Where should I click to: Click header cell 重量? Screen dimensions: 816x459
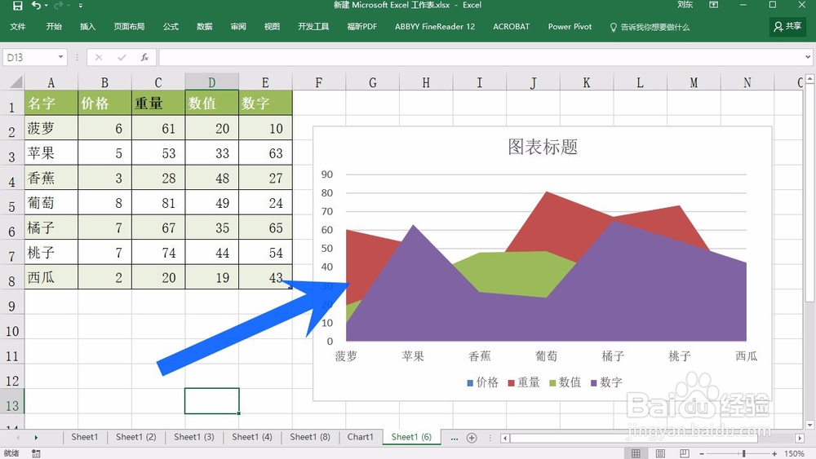(158, 103)
